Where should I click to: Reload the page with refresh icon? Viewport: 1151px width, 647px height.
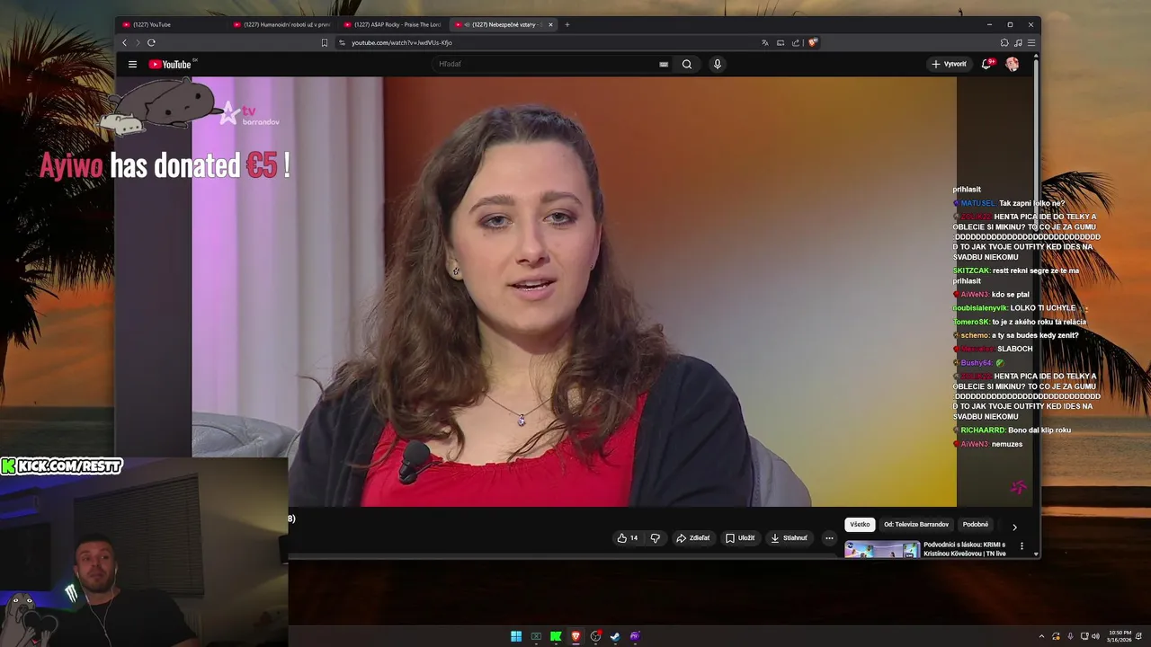[x=151, y=42]
